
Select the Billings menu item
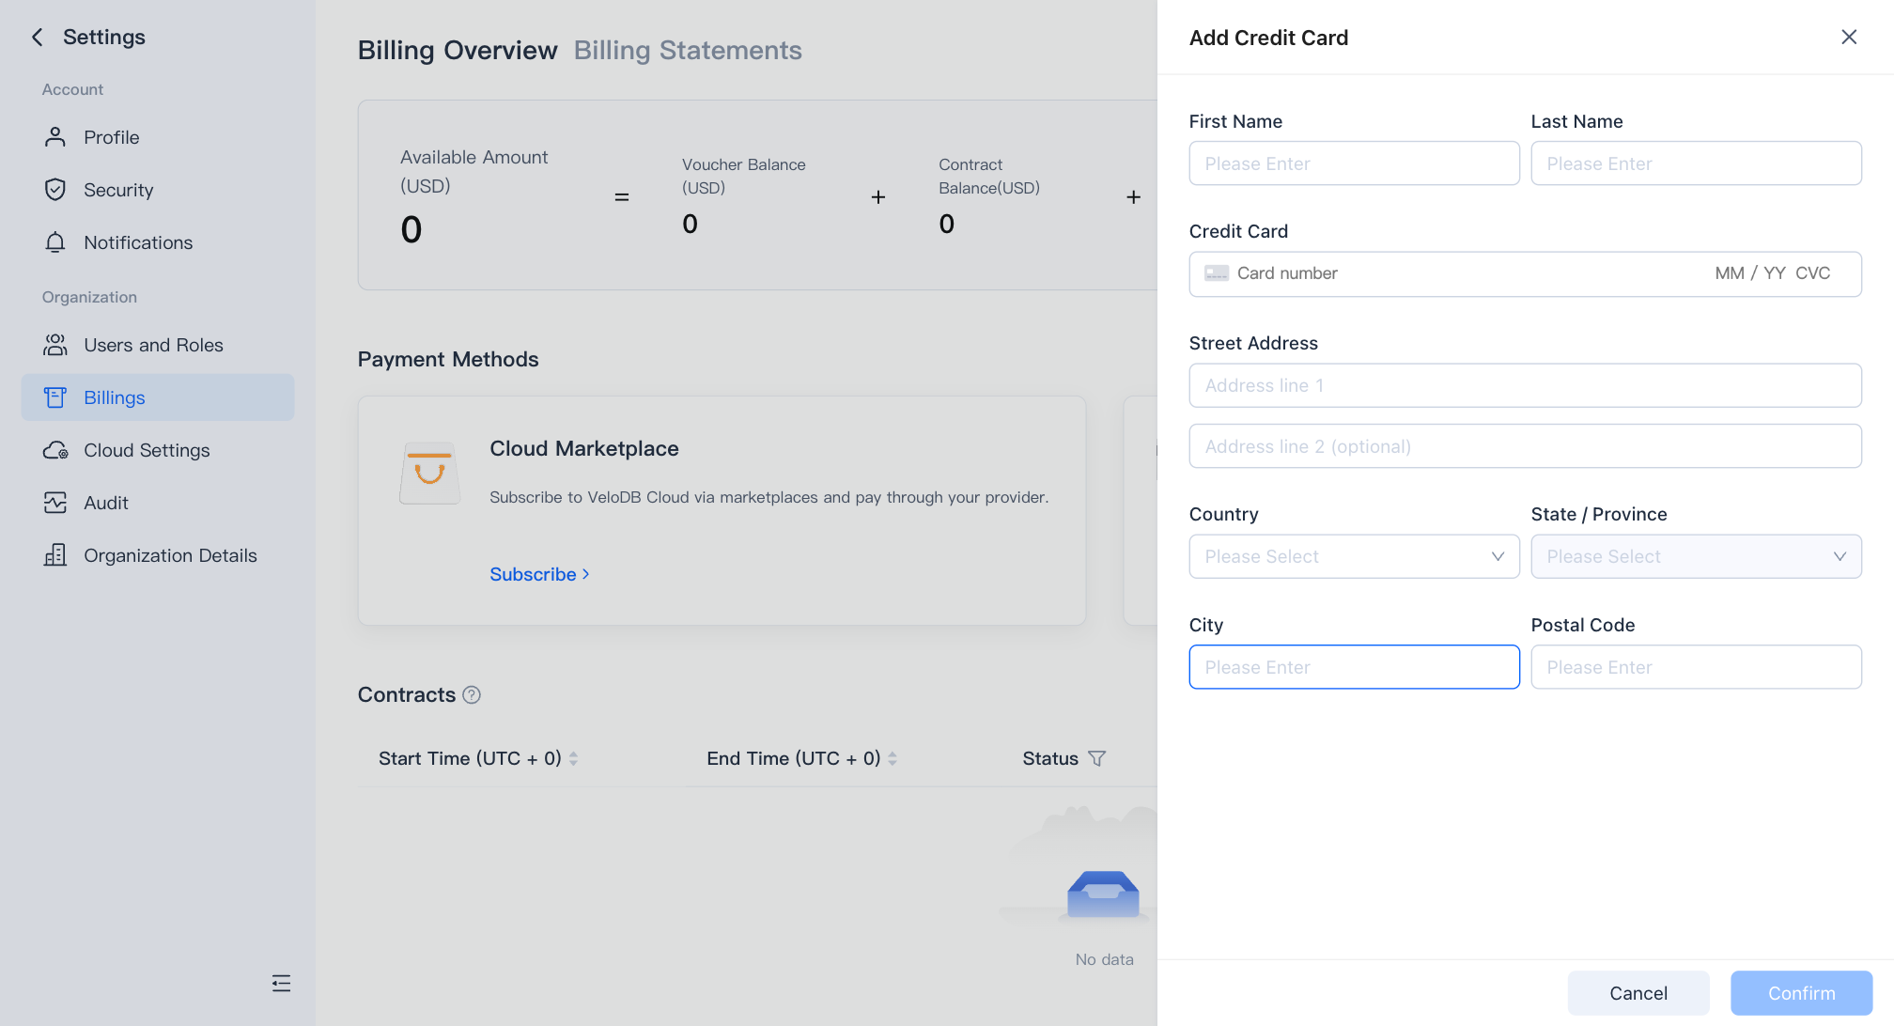pos(114,397)
